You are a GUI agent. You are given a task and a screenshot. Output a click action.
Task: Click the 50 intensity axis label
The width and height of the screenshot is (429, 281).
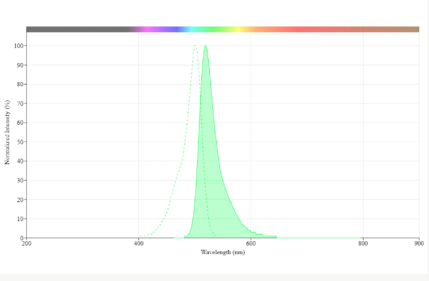(x=20, y=142)
